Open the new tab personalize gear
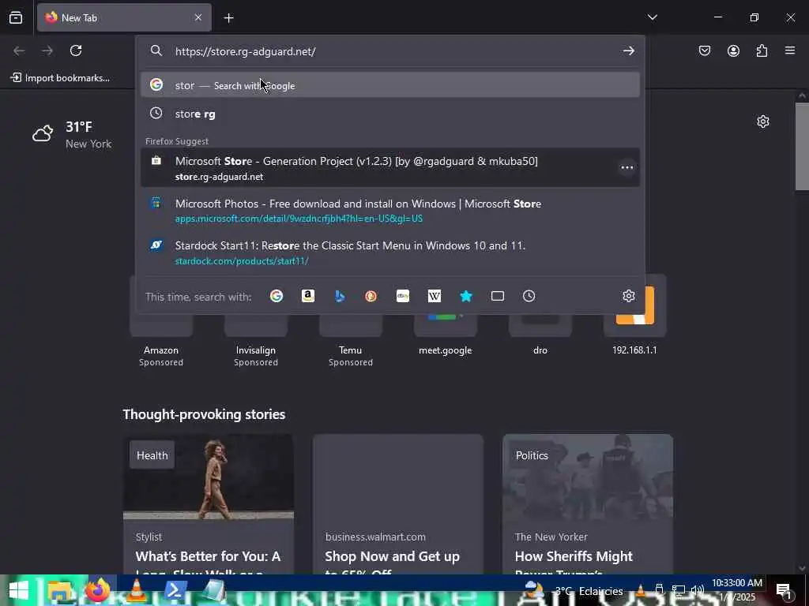The image size is (809, 606). (x=763, y=122)
